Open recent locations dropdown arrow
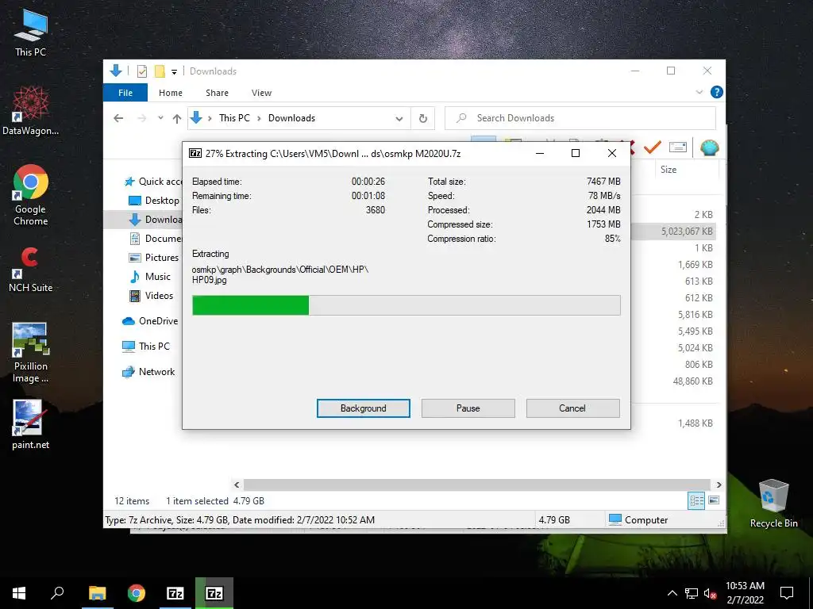813x609 pixels. point(160,118)
